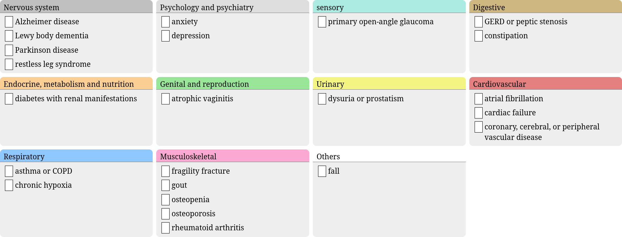Check diabetes with renal manifestations
The width and height of the screenshot is (622, 237).
[x=9, y=99]
